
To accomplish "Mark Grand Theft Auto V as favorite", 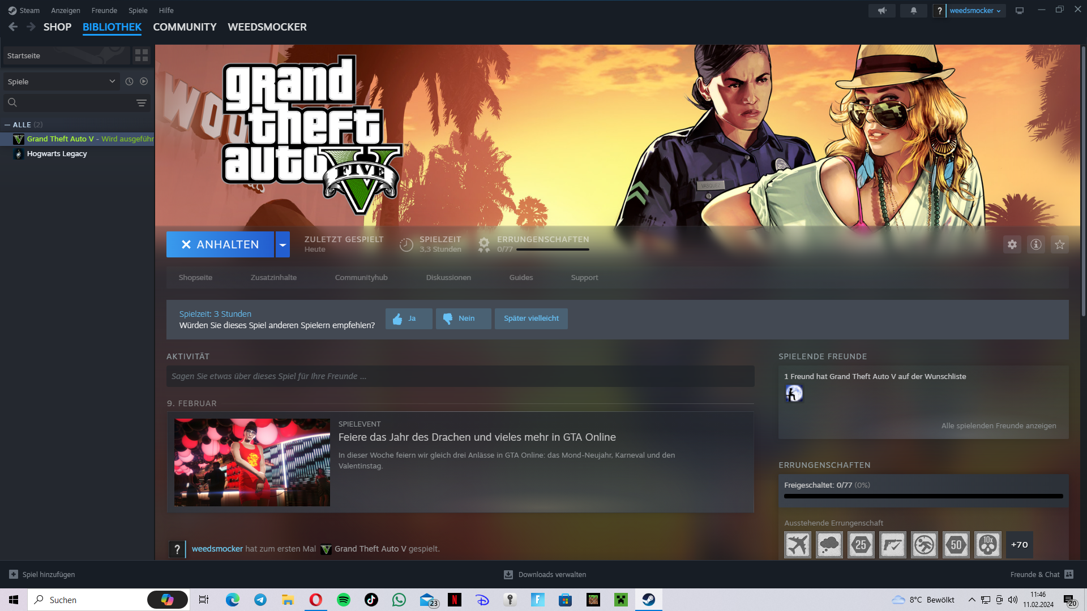I will (x=1059, y=244).
